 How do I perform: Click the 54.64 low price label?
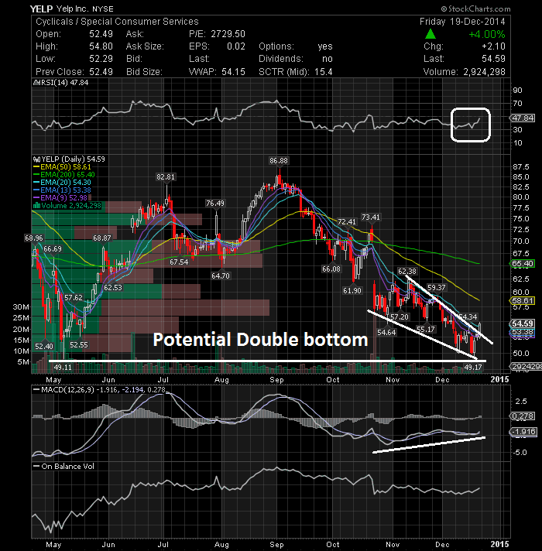386,332
